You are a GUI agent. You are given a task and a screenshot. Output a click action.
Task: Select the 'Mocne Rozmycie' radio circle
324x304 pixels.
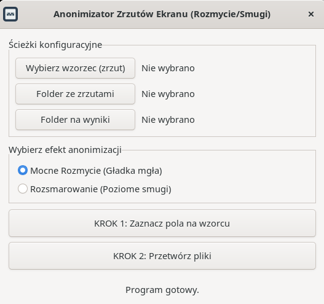pos(23,170)
